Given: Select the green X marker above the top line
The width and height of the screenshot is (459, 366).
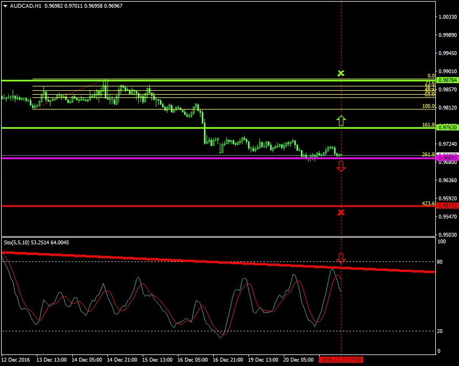Looking at the screenshot, I should coord(341,73).
